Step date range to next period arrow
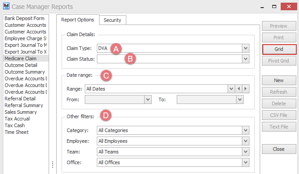 pos(245,89)
